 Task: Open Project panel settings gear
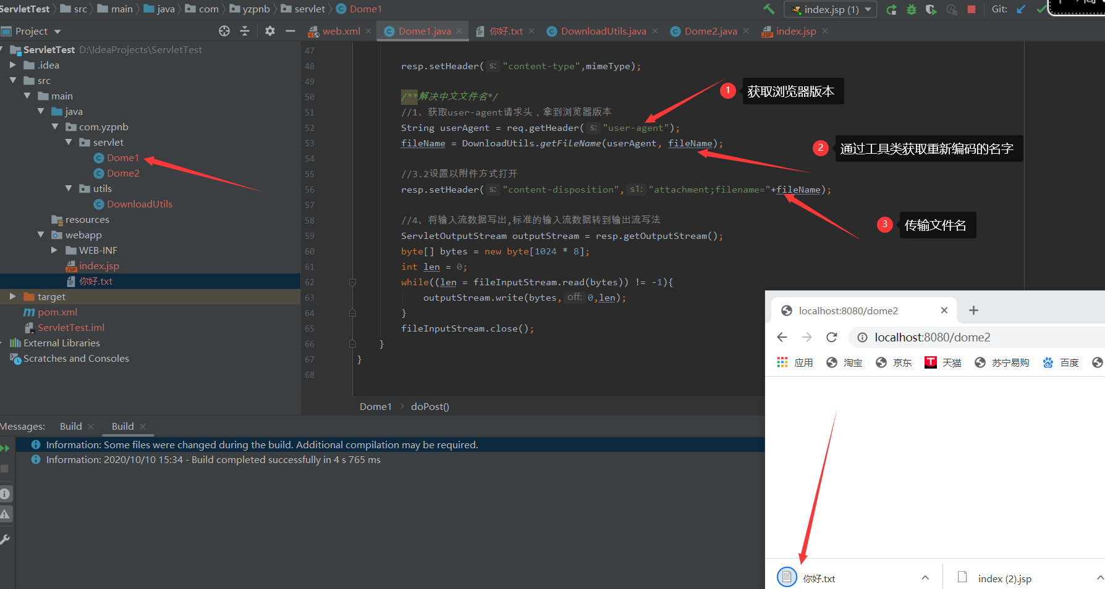(x=270, y=31)
